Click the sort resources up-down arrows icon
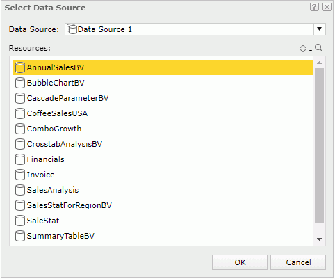The image size is (335, 279). 303,48
